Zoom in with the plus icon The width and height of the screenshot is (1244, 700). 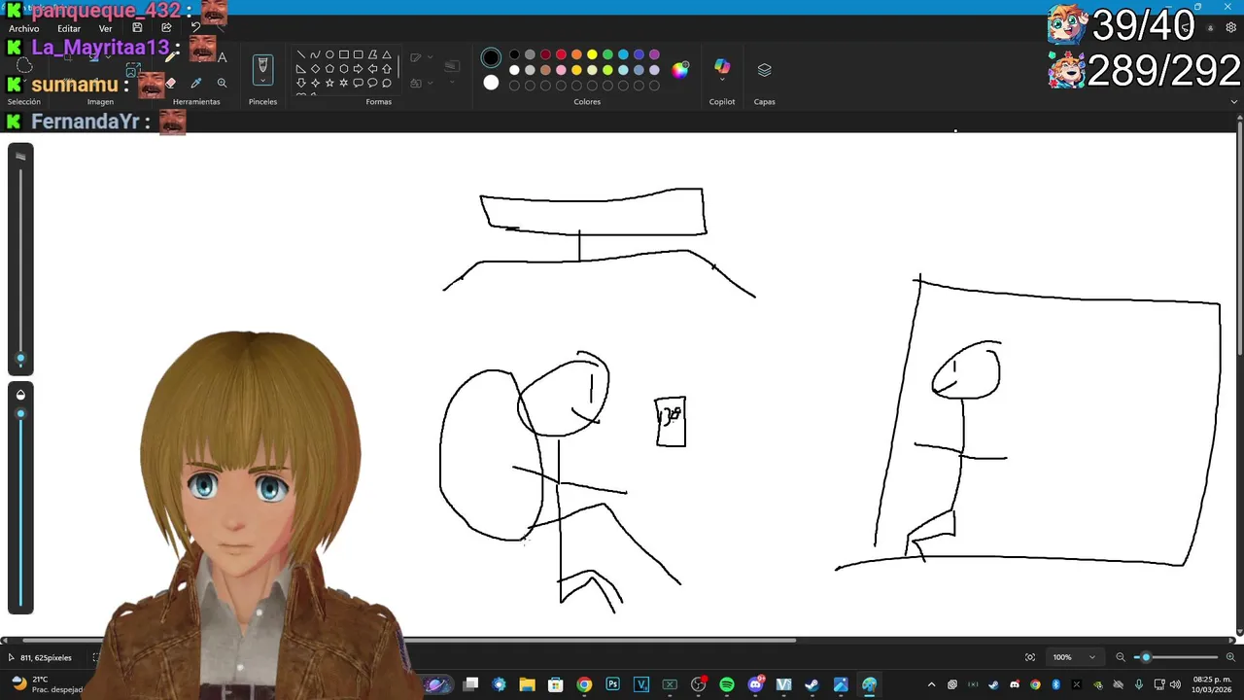1231,657
